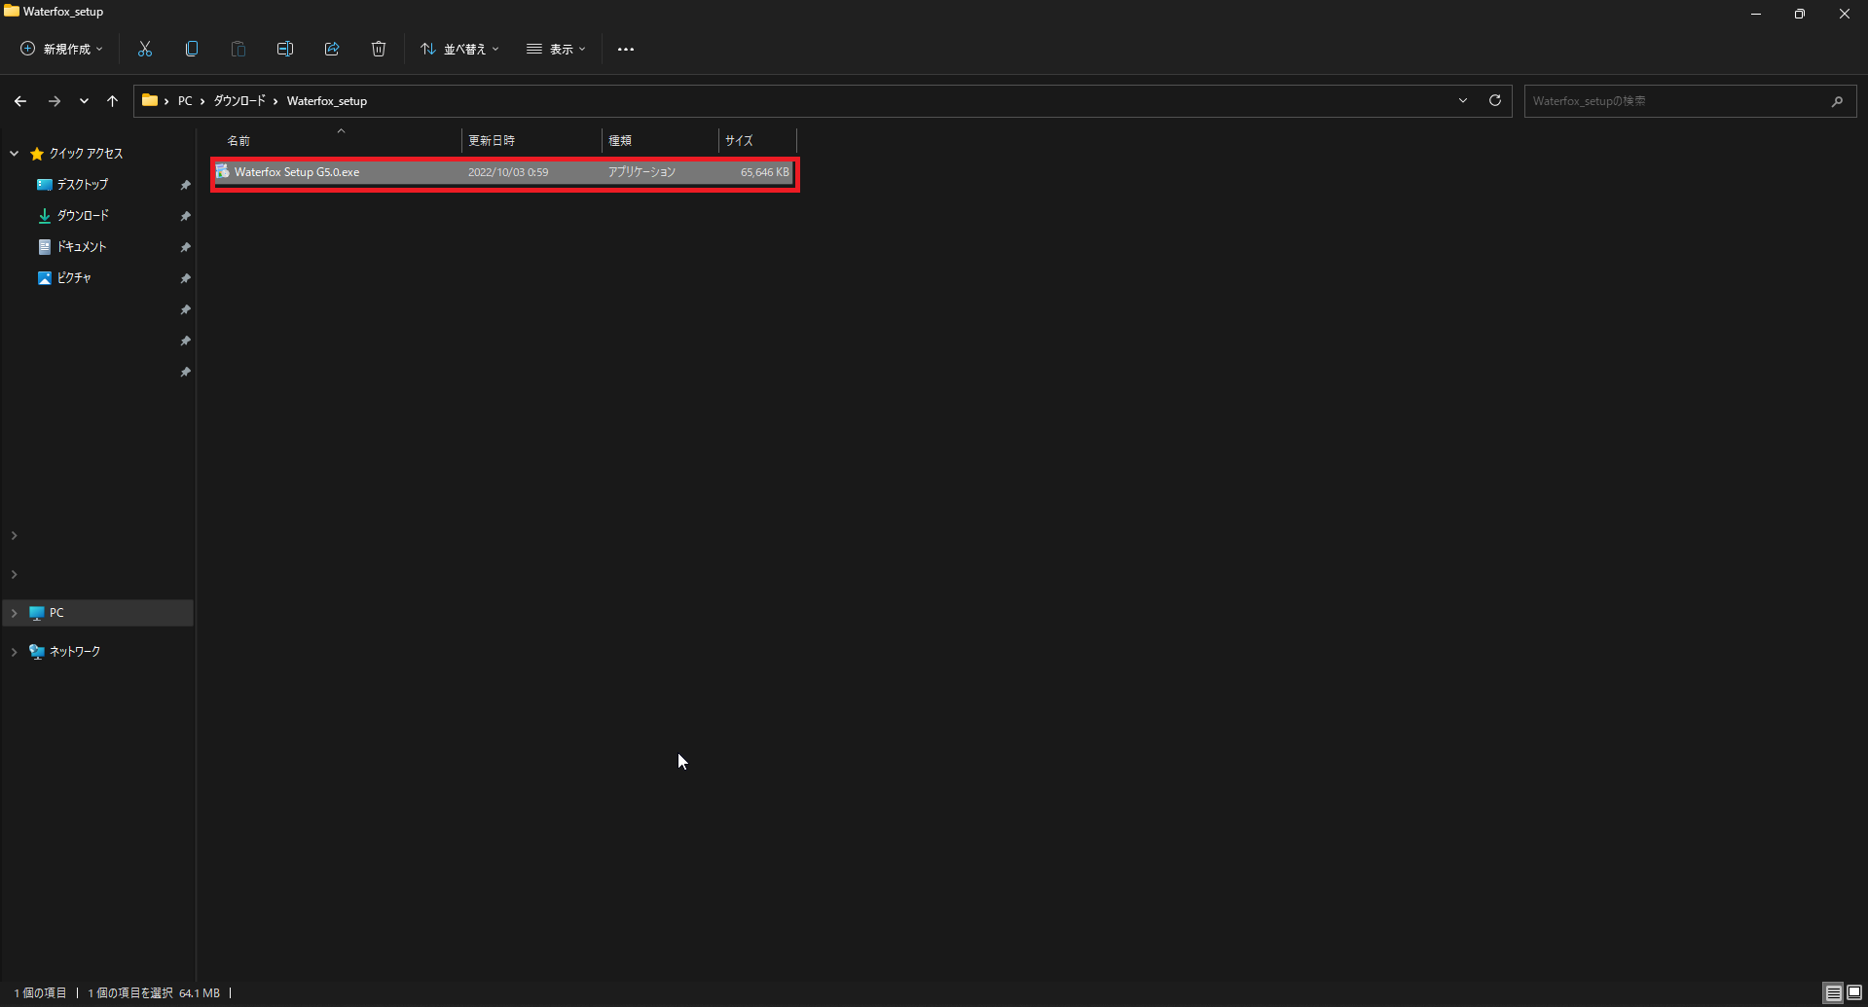Viewport: 1868px width, 1007px height.
Task: Open 表示 view dropdown
Action: click(556, 49)
